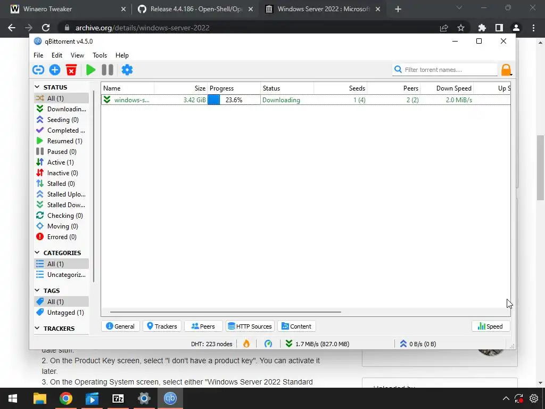Click the 23.6% progress bar
The width and height of the screenshot is (545, 409).
tap(234, 100)
